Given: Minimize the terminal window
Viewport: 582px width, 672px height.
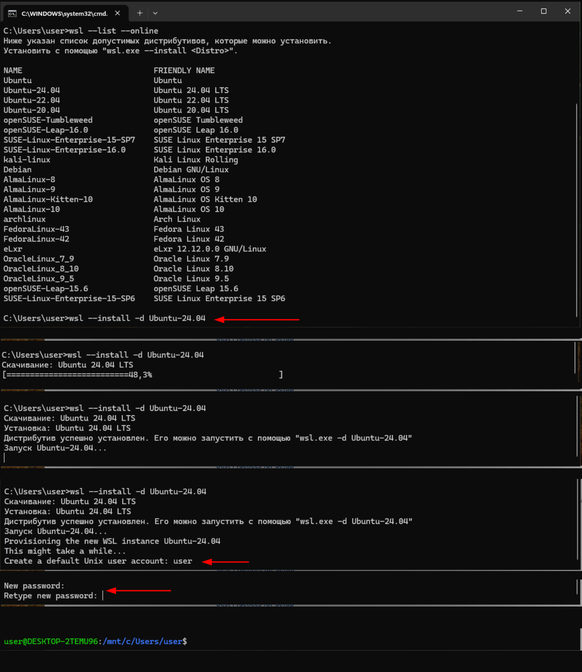Looking at the screenshot, I should [x=520, y=11].
